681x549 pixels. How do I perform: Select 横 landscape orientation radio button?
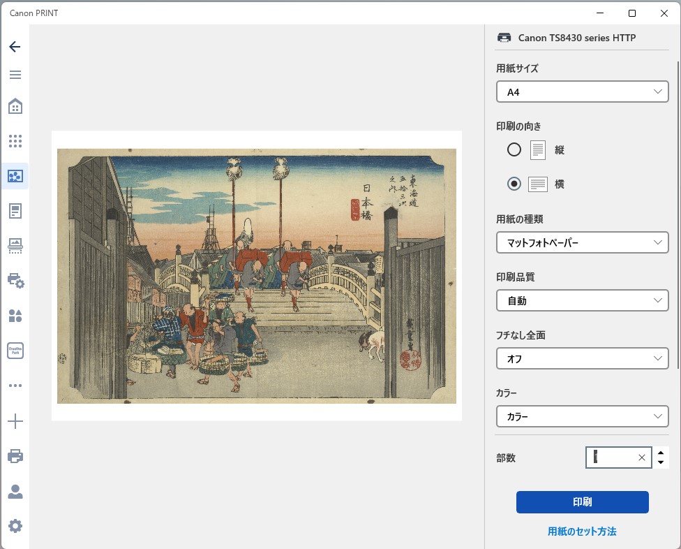coord(514,184)
